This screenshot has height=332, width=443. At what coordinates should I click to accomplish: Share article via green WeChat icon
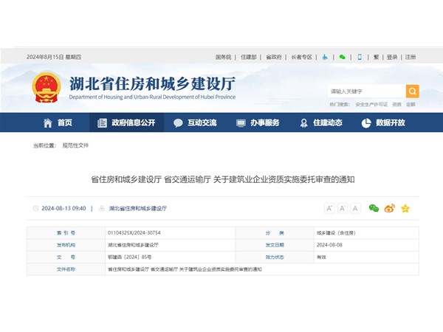[374, 208]
